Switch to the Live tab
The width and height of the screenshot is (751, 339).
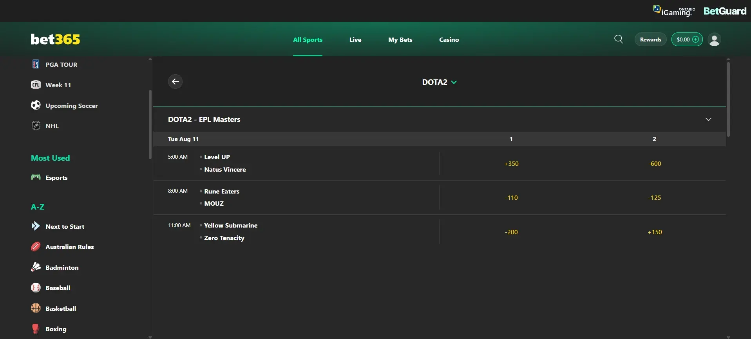(x=355, y=39)
